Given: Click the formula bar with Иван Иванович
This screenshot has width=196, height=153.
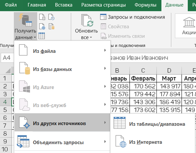Looking at the screenshot, I should tap(153, 58).
